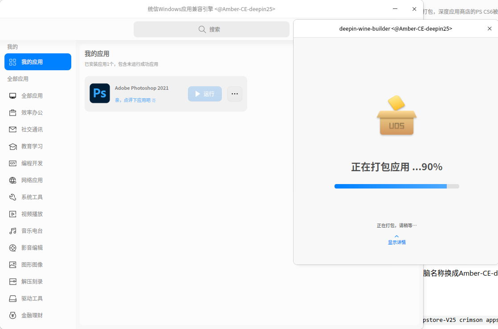Expand details using the chevron above 显示详情
The width and height of the screenshot is (498, 329).
[x=397, y=236]
